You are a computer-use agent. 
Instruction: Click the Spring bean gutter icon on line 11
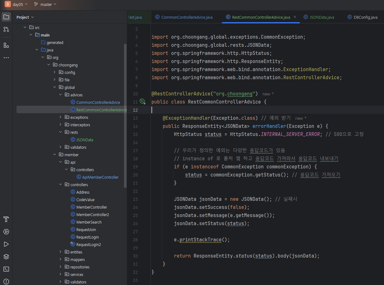142,101
